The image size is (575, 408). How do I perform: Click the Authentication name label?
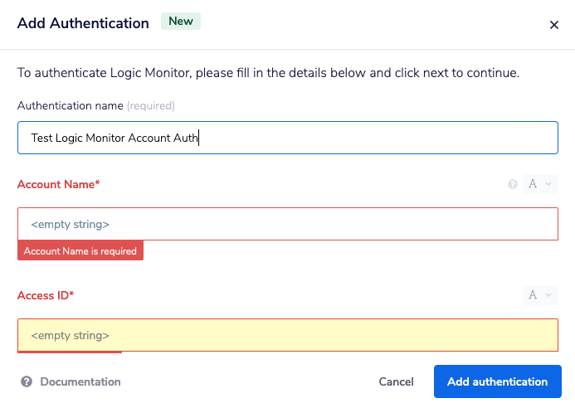click(70, 106)
